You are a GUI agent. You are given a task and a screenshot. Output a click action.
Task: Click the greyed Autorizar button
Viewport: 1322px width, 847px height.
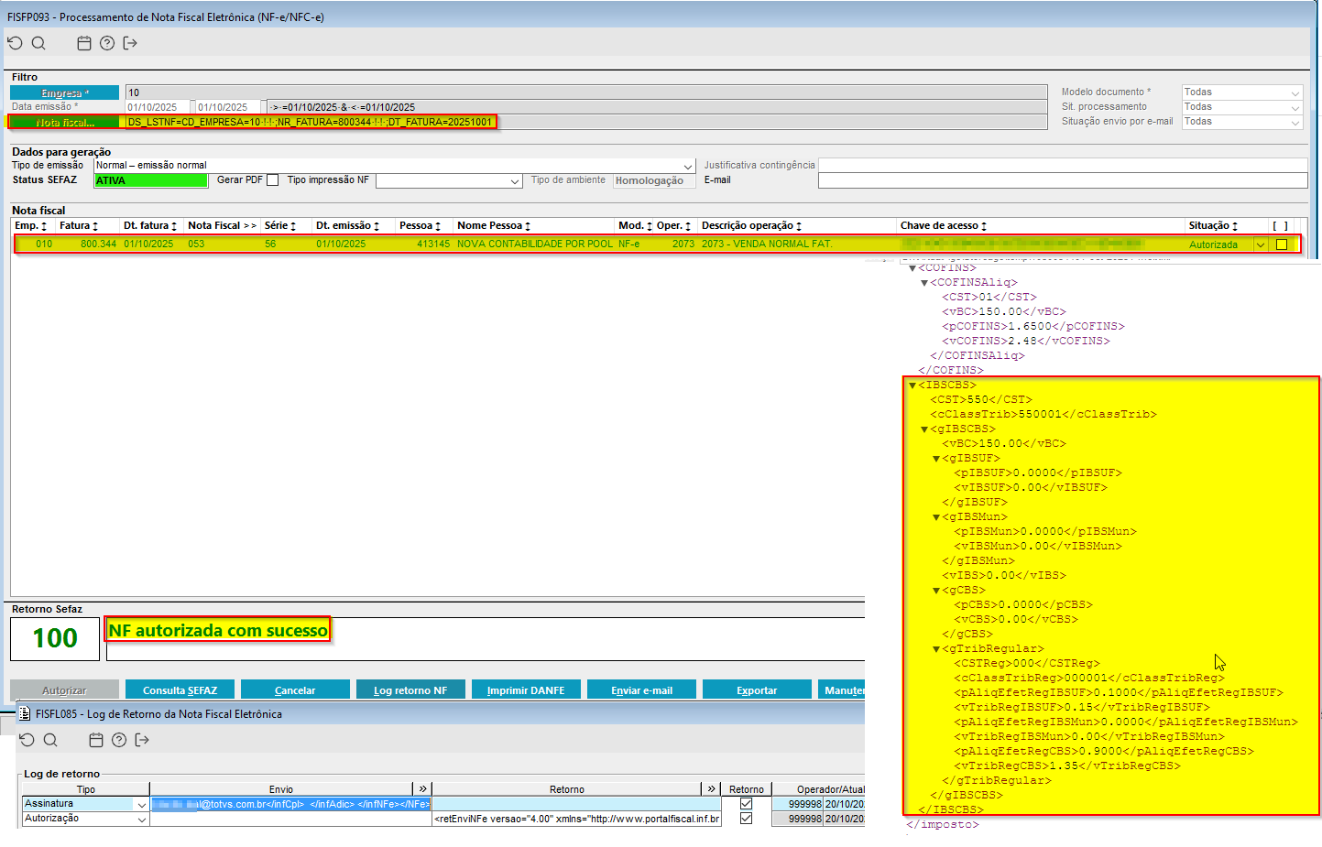[64, 690]
